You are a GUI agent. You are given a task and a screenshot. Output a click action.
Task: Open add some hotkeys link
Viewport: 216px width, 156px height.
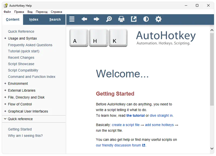pos(159,125)
